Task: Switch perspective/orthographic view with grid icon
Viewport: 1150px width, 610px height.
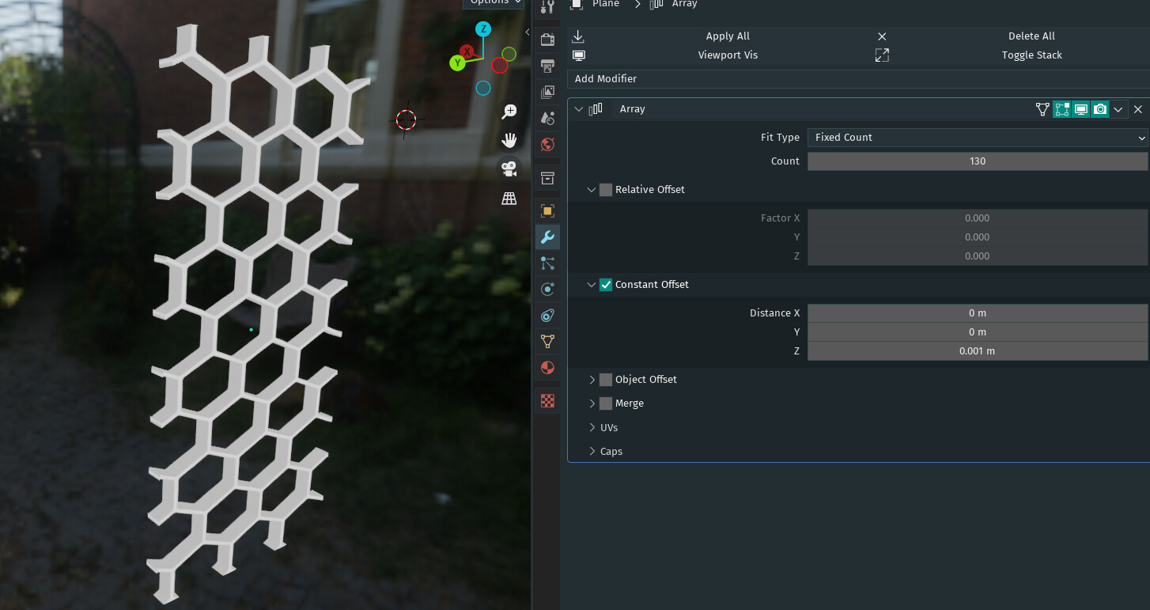Action: pos(509,198)
